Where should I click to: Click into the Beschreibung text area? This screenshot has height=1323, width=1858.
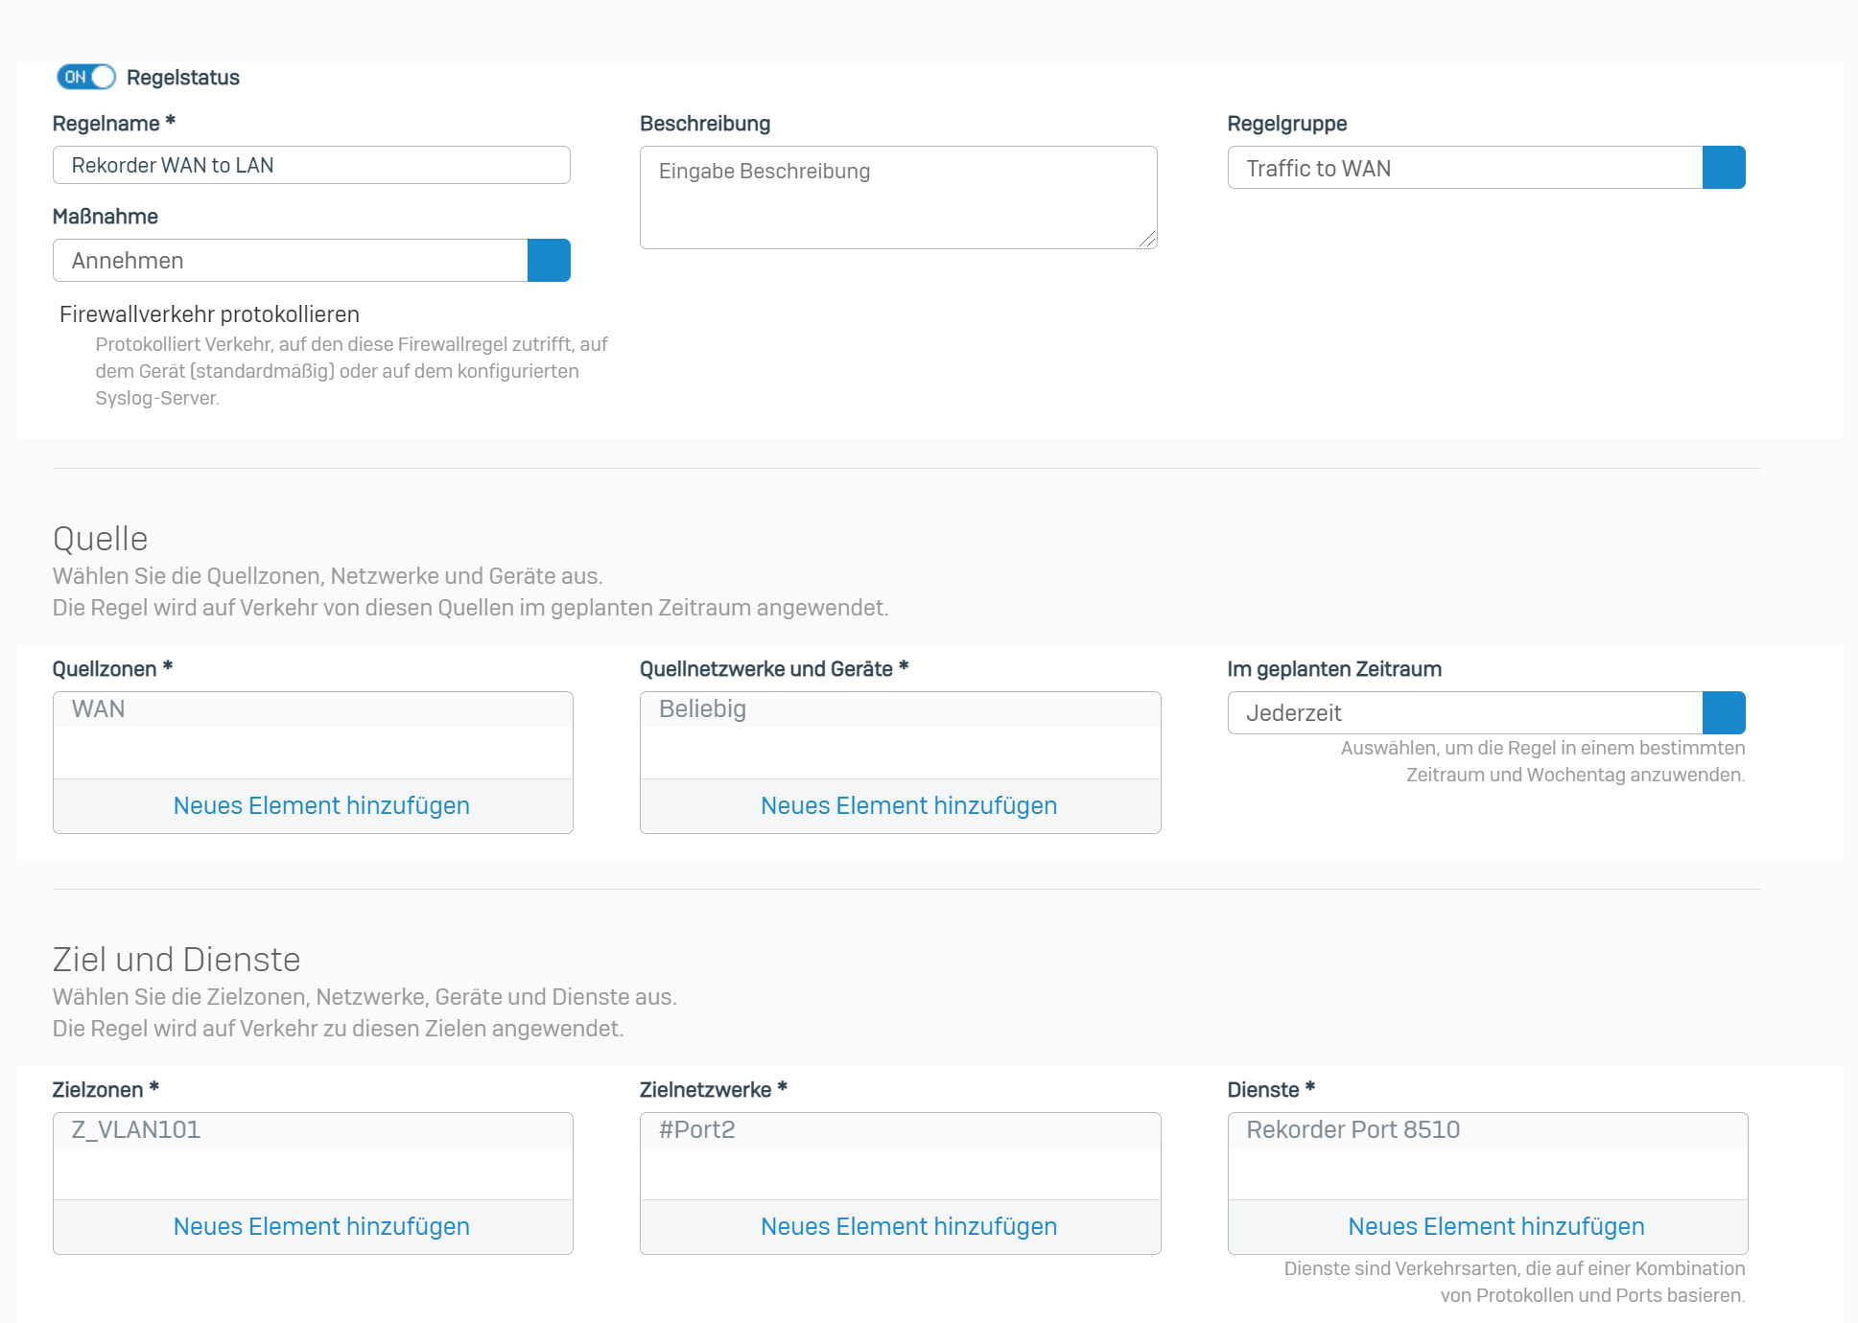point(899,197)
